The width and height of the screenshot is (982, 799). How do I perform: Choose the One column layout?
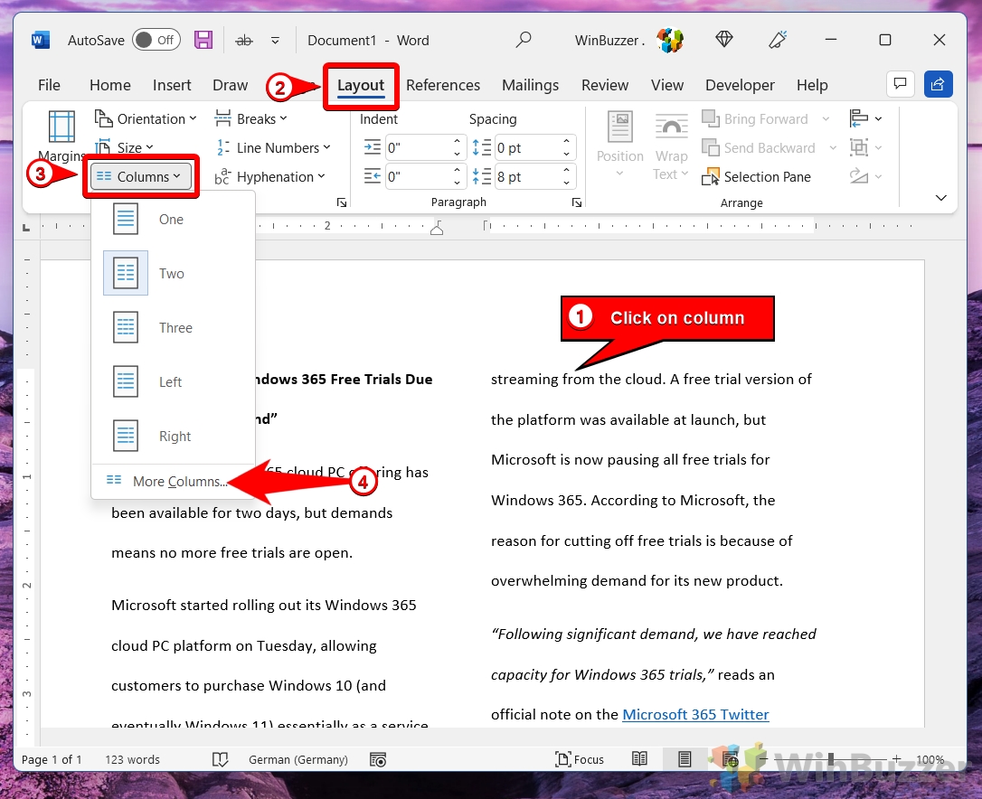pos(173,219)
